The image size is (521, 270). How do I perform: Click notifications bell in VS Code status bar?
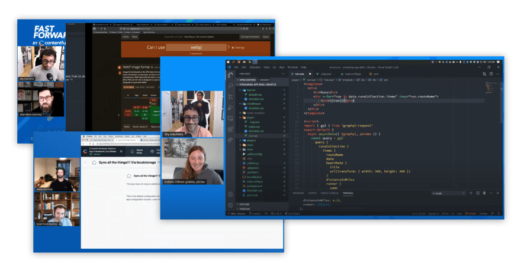(x=499, y=214)
